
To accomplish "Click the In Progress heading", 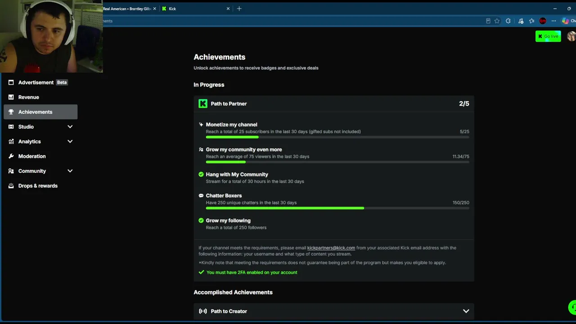I will [209, 85].
